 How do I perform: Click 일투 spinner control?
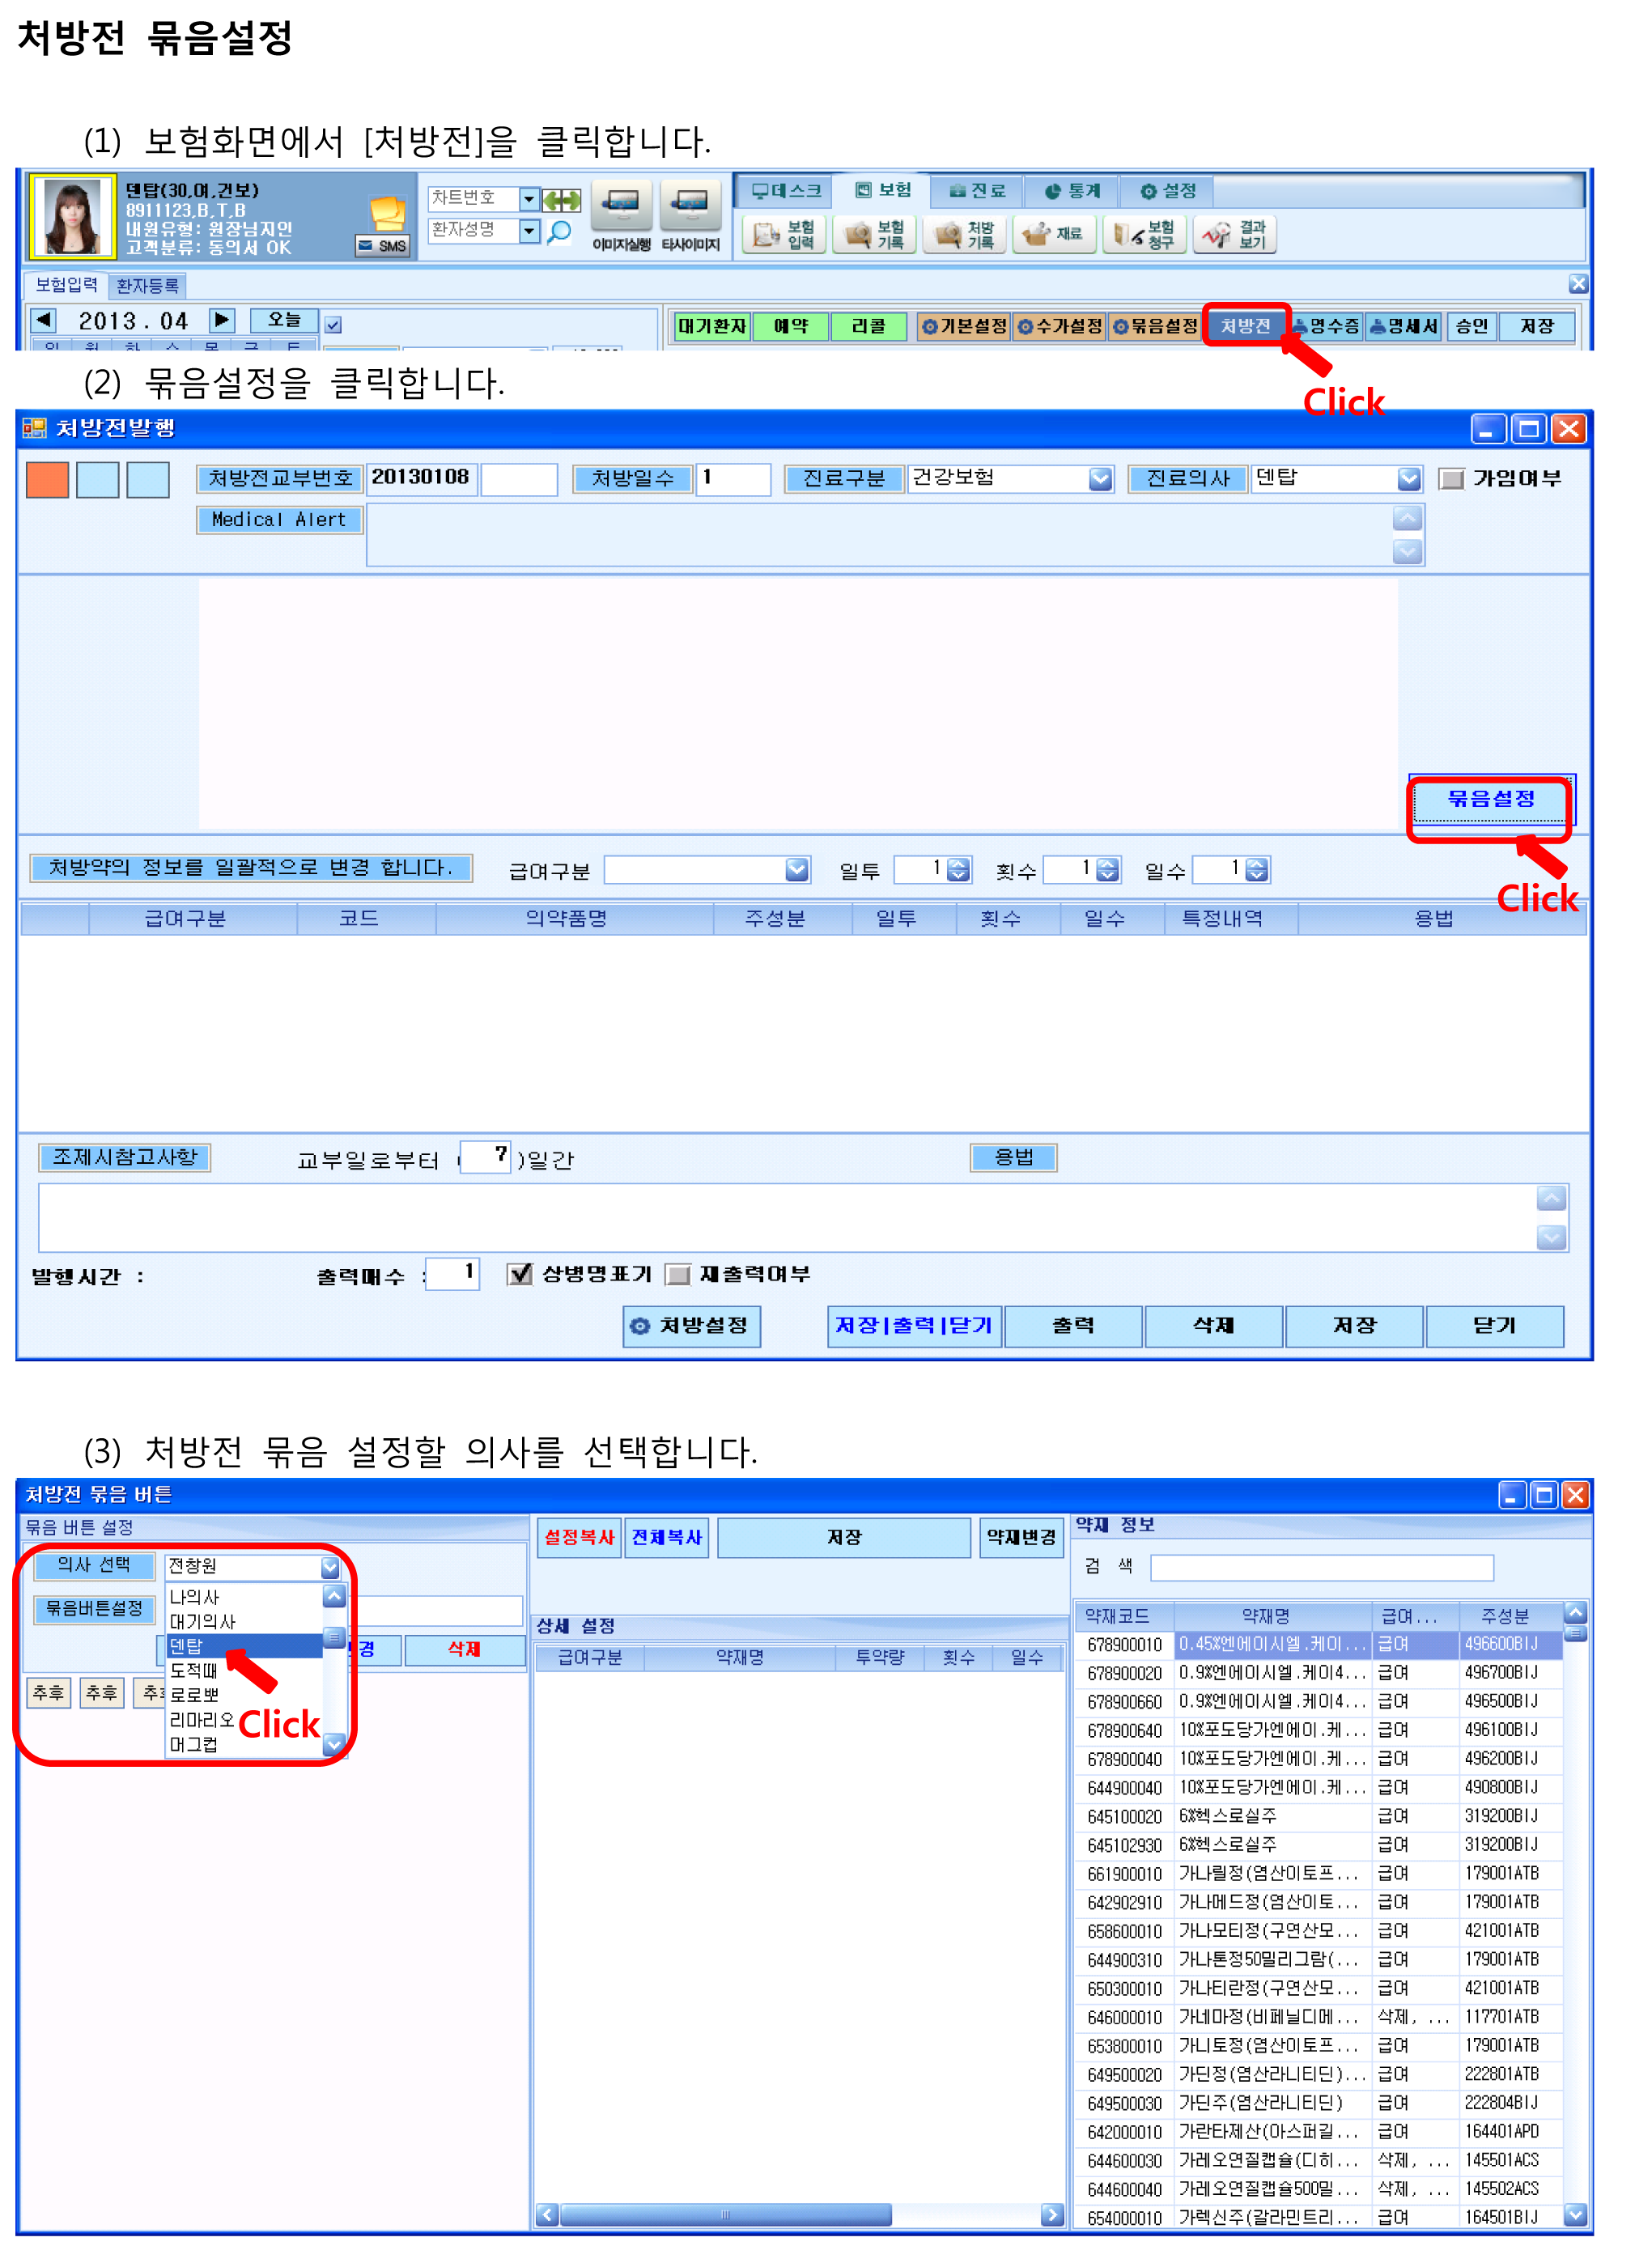(958, 869)
